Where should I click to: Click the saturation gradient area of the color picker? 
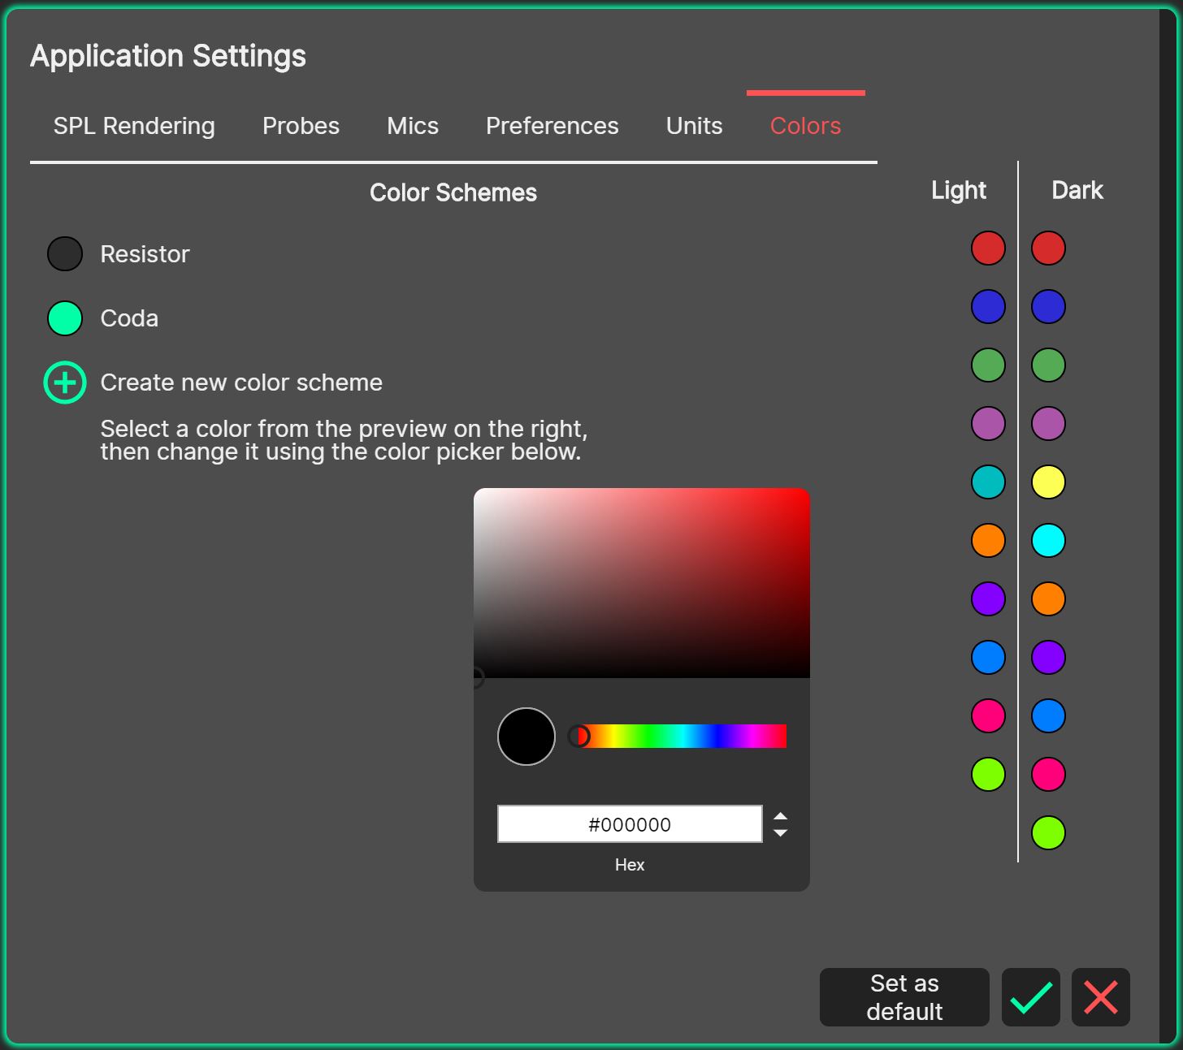[x=641, y=581]
